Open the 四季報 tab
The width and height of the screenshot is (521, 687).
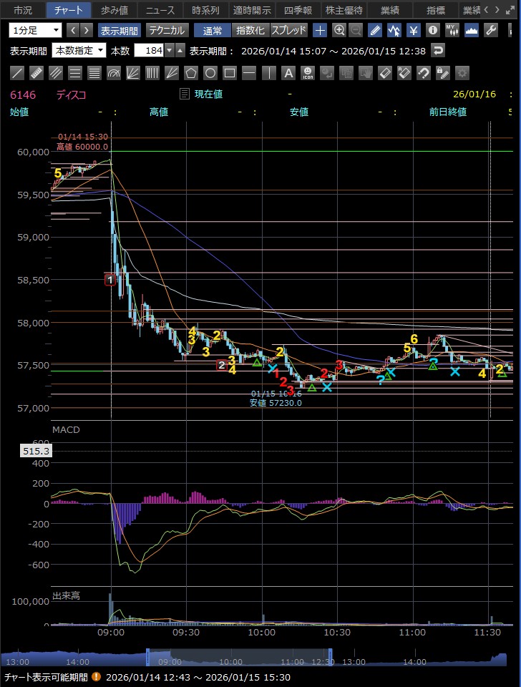pos(297,10)
